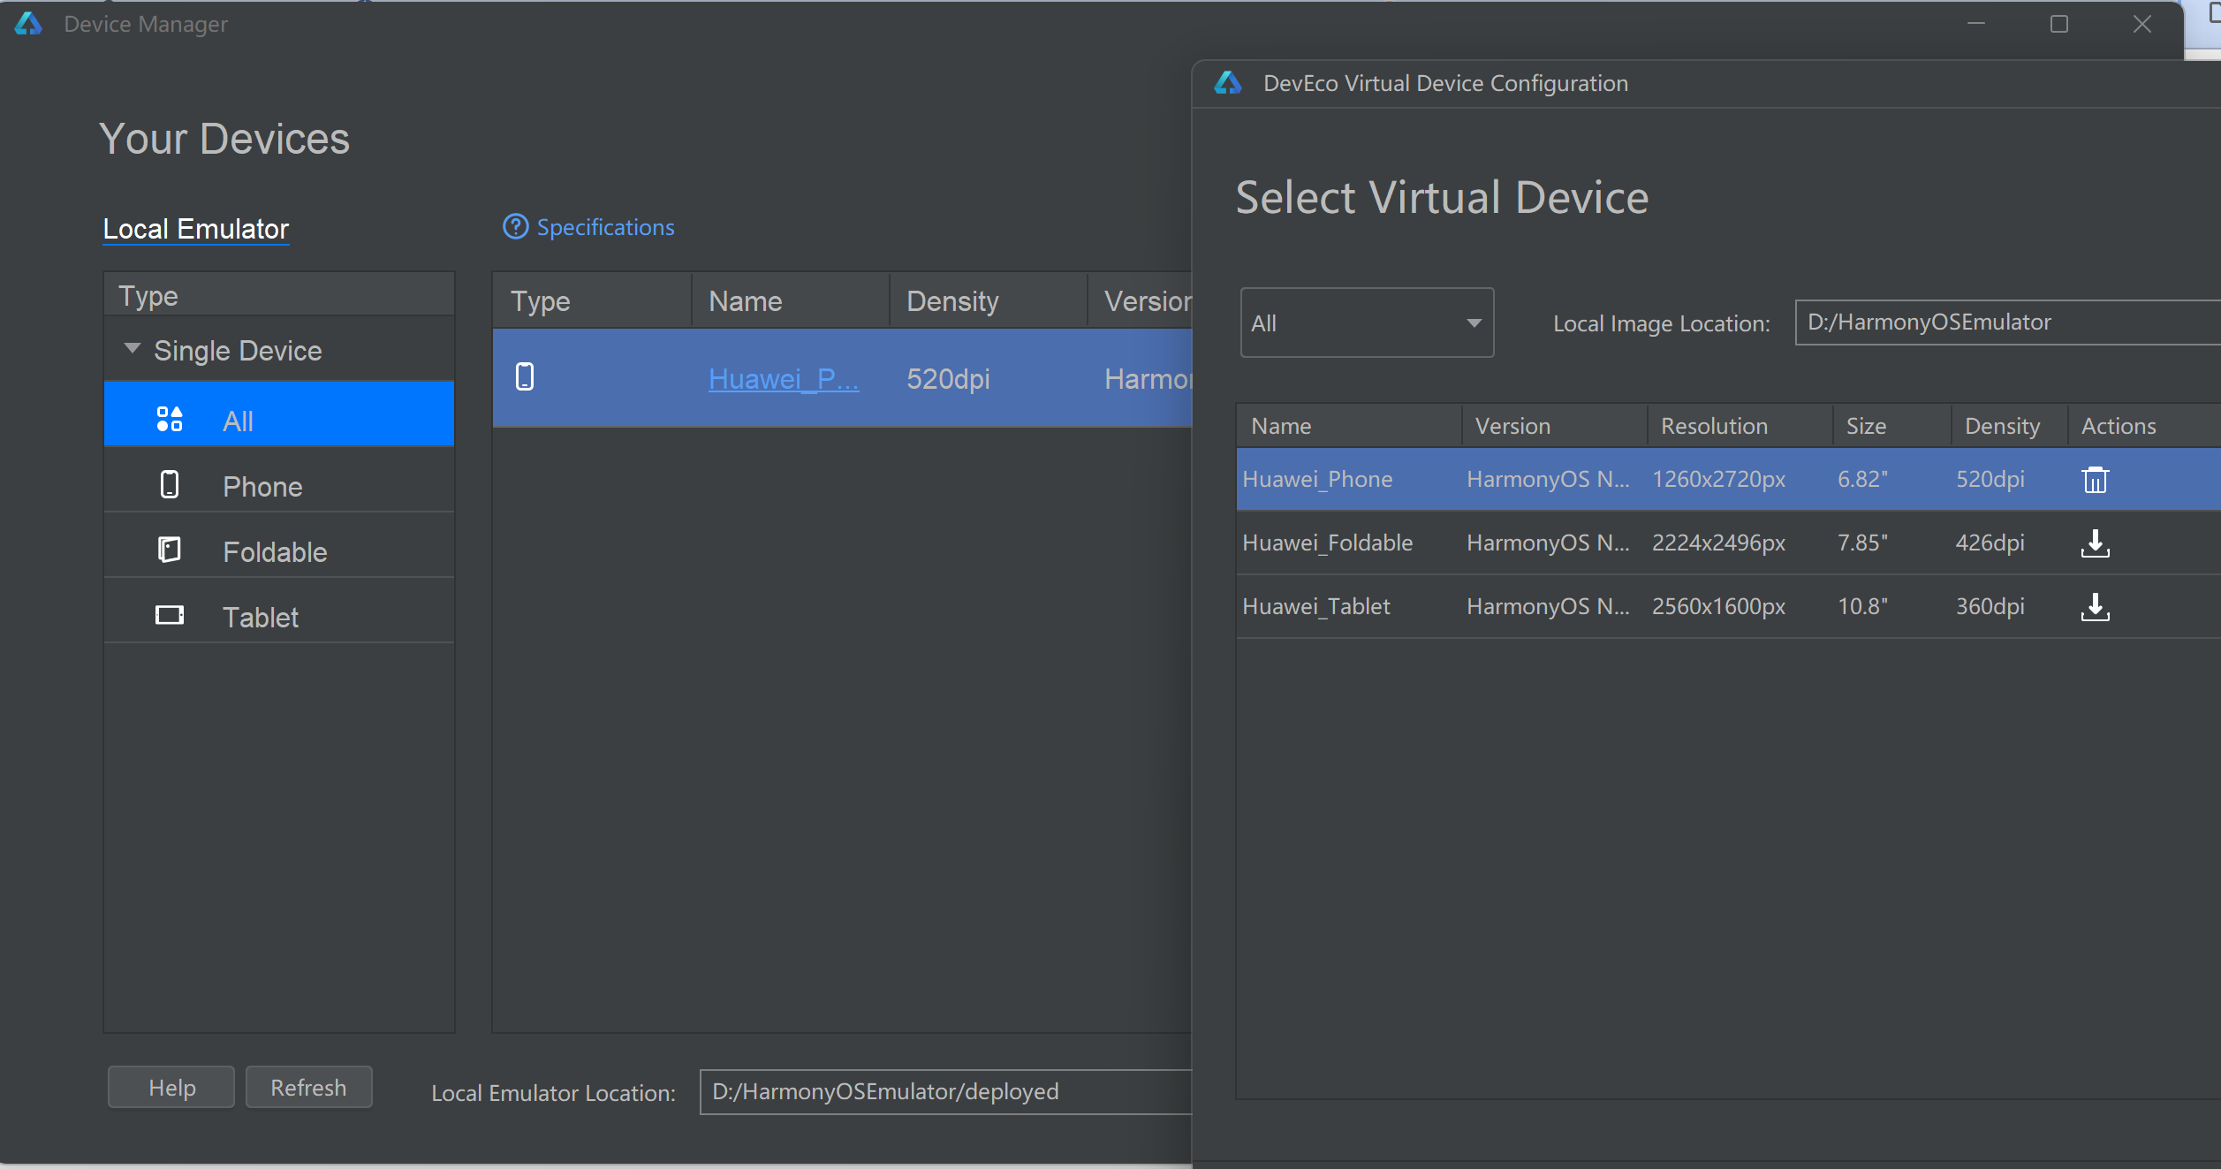The image size is (2221, 1169).
Task: Select Phone in the Type list
Action: pyautogui.click(x=279, y=480)
